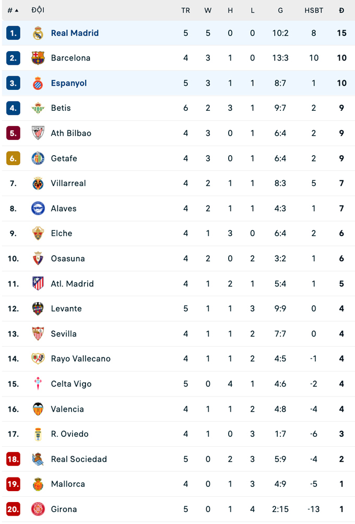
Task: Click the gold rank 6 badge
Action: [x=13, y=158]
